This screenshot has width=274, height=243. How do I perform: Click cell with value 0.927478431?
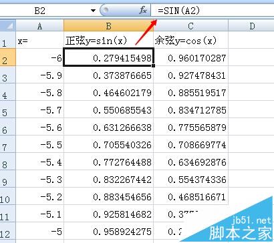click(190, 75)
